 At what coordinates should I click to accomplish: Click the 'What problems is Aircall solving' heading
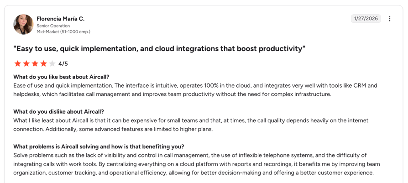(99, 146)
